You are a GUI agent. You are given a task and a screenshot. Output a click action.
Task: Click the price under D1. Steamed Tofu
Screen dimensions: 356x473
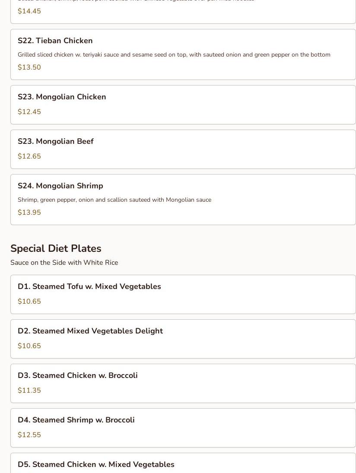[29, 302]
